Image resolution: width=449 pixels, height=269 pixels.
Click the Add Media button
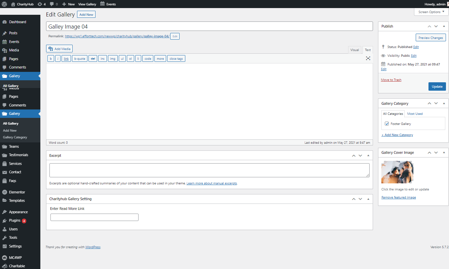(x=59, y=49)
